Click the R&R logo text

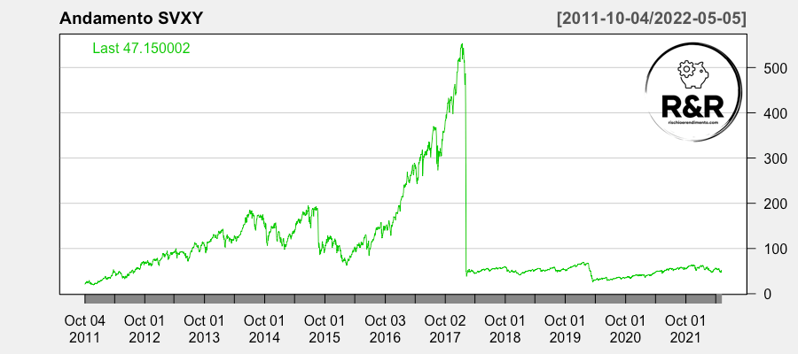pyautogui.click(x=692, y=105)
